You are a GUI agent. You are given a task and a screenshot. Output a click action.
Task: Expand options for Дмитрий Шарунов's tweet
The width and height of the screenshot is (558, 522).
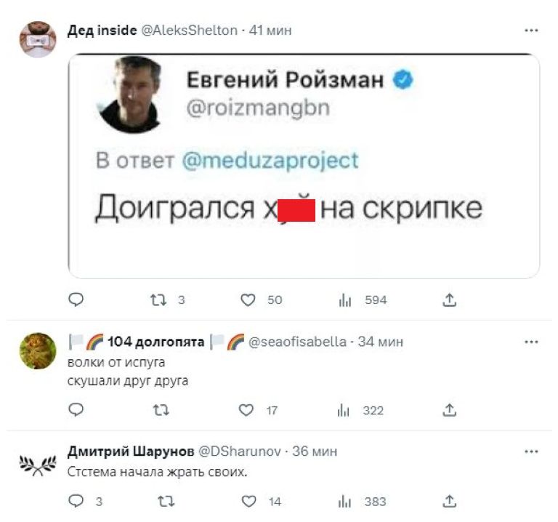pos(531,451)
